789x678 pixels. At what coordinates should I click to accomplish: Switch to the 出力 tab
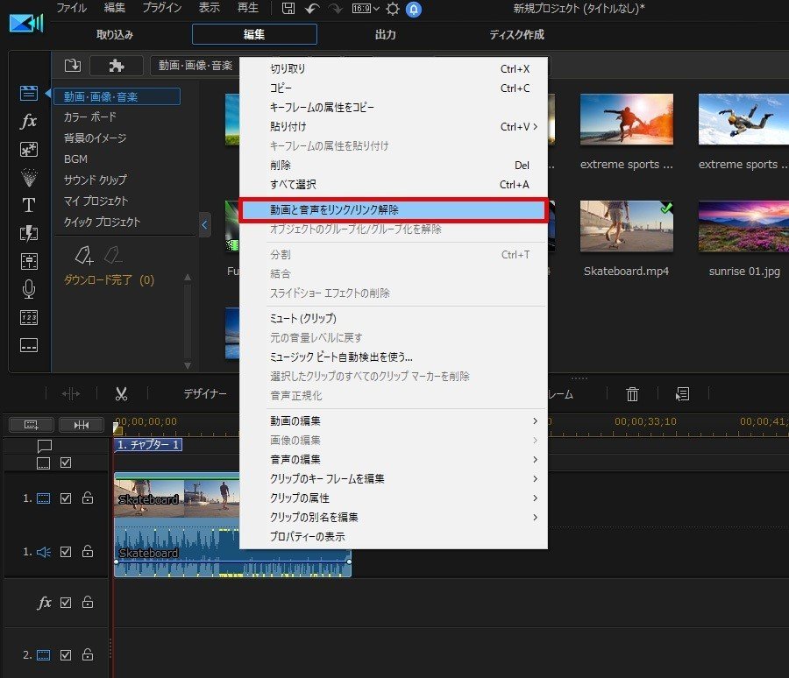385,34
